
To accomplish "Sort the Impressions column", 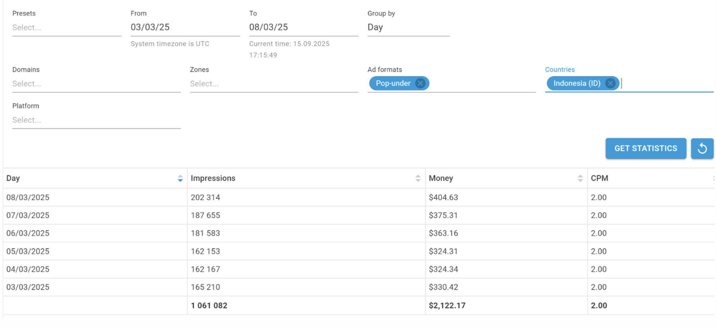I will point(418,178).
